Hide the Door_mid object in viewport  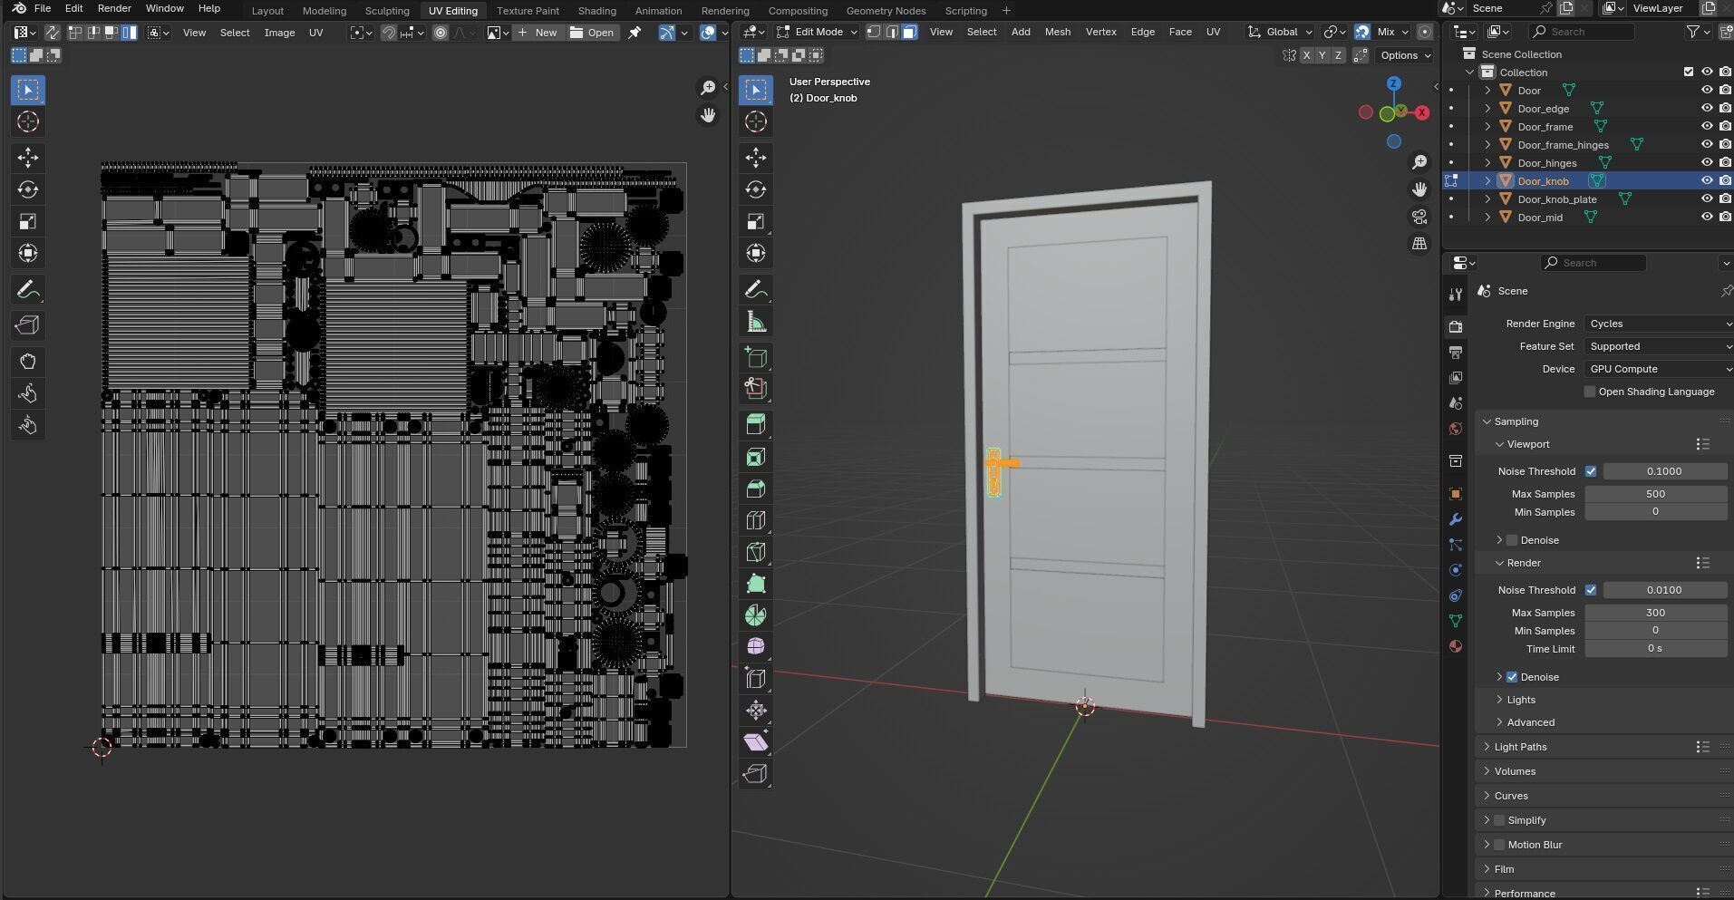click(x=1707, y=217)
